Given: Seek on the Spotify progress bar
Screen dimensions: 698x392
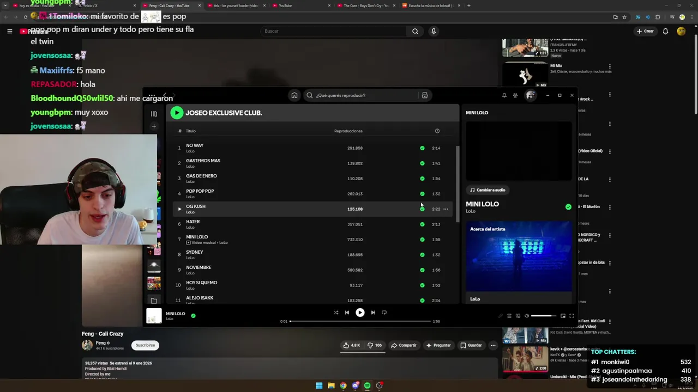Looking at the screenshot, I should coord(360,321).
